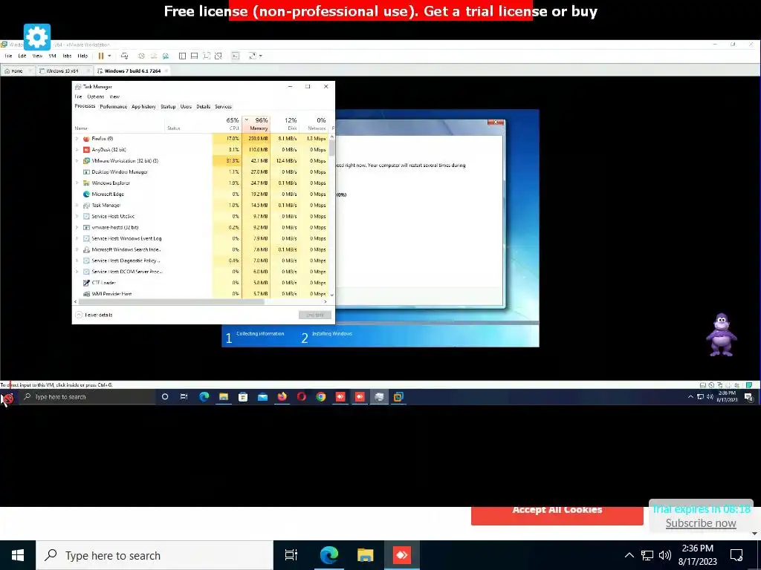The width and height of the screenshot is (761, 570).
Task: Open File Explorer from the local taskbar
Action: (366, 555)
